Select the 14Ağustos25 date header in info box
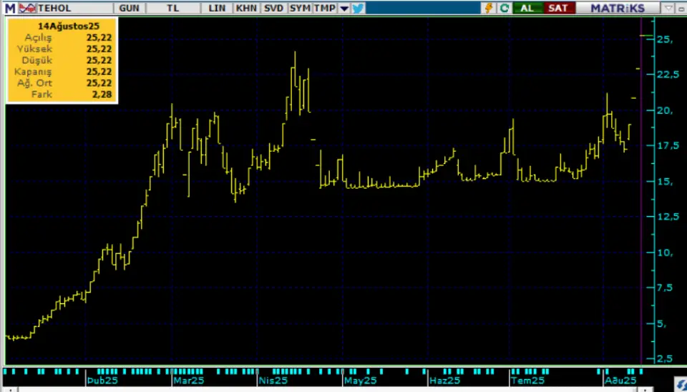The image size is (687, 392). point(69,26)
